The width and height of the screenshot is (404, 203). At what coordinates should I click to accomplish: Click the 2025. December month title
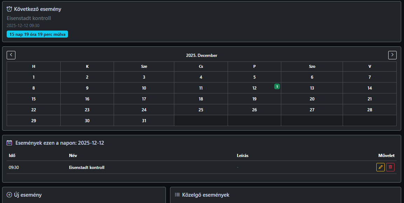point(202,55)
